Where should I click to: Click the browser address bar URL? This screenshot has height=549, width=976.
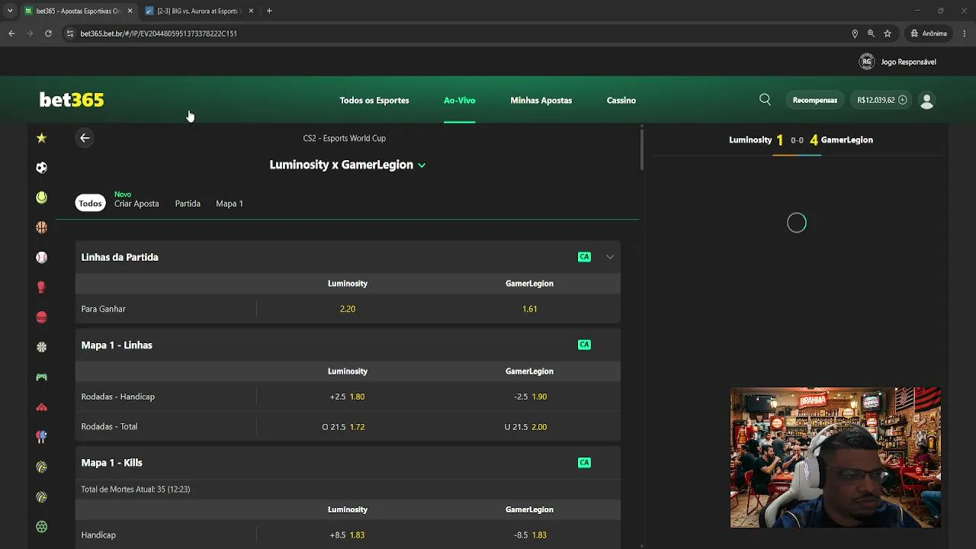point(159,34)
